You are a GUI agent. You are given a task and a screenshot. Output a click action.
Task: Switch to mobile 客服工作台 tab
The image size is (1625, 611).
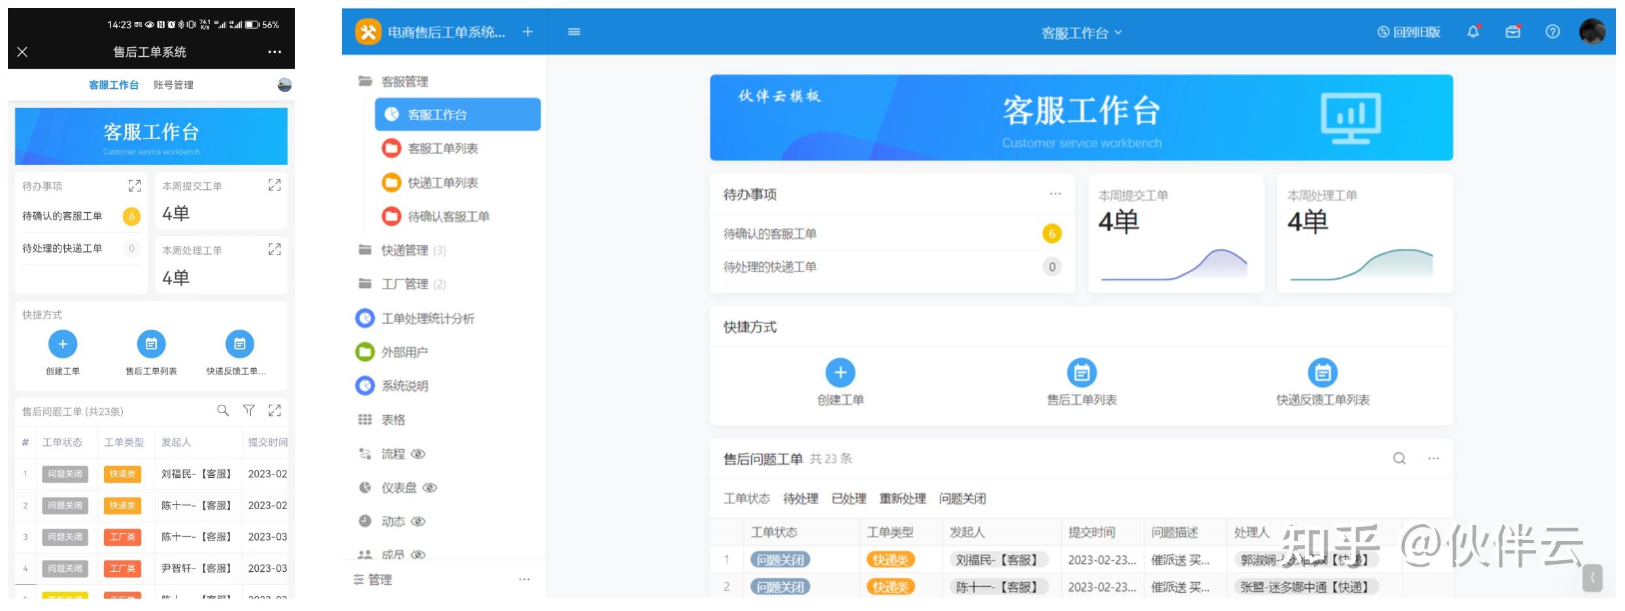coord(114,85)
